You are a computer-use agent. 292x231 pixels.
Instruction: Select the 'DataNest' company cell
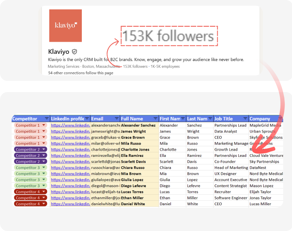(266, 168)
